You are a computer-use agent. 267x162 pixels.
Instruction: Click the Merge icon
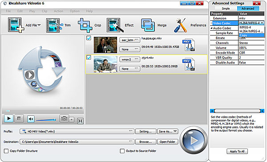pos(148,25)
